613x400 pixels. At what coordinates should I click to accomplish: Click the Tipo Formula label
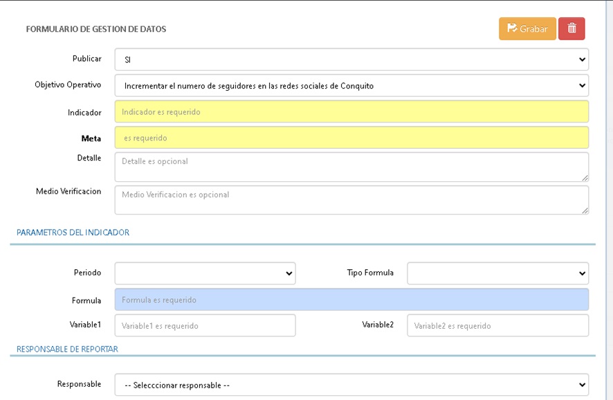(370, 273)
